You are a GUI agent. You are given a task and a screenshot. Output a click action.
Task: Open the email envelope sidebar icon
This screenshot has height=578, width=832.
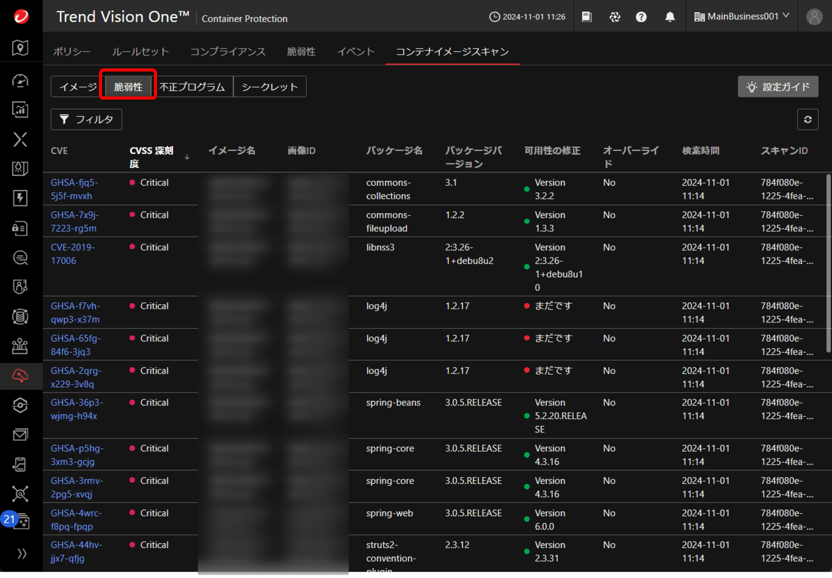coord(20,435)
